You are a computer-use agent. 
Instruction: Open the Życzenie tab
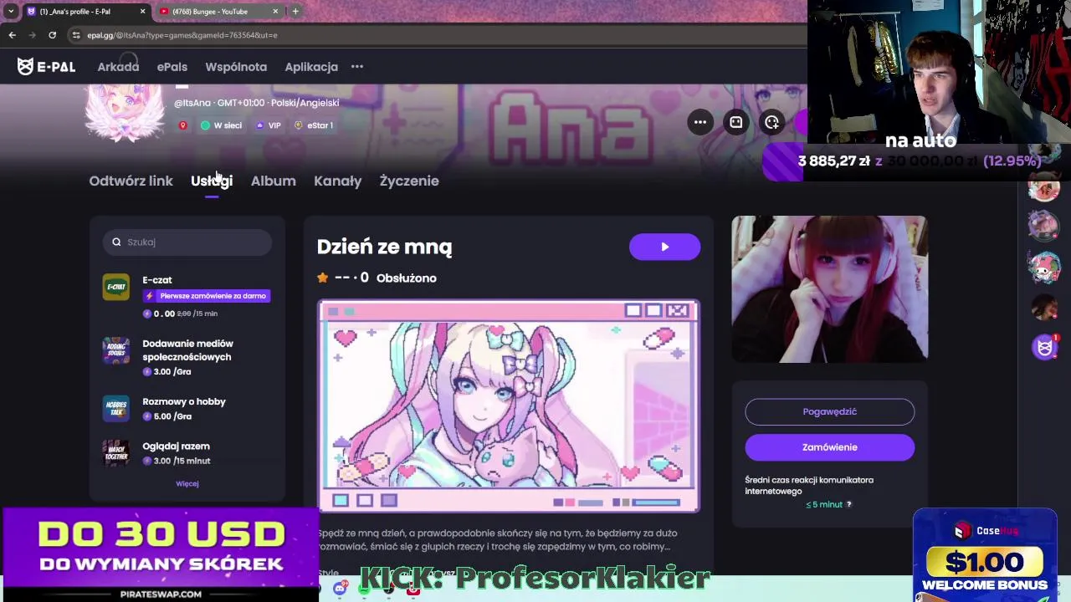409,181
